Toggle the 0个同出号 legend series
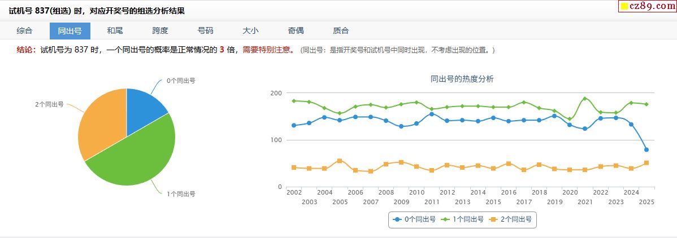This screenshot has height=238, width=677. 415,219
